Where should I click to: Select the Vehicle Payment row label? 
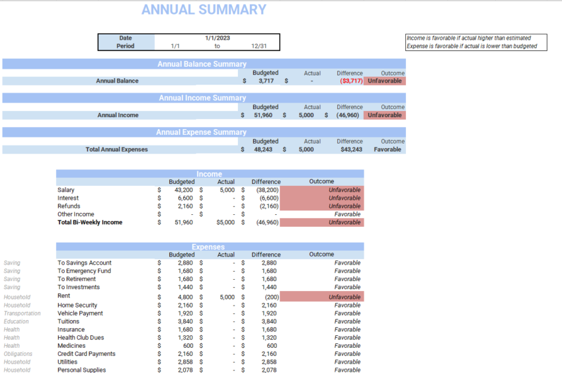coord(80,313)
